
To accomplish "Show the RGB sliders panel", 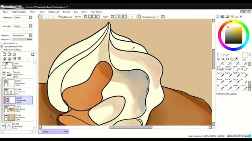I will coord(223,16).
